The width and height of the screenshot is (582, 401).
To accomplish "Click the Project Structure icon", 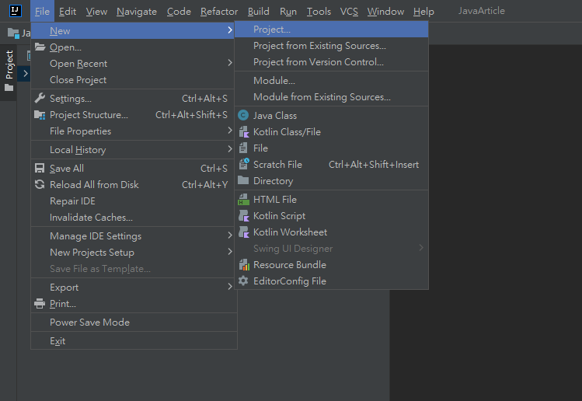I will point(40,115).
